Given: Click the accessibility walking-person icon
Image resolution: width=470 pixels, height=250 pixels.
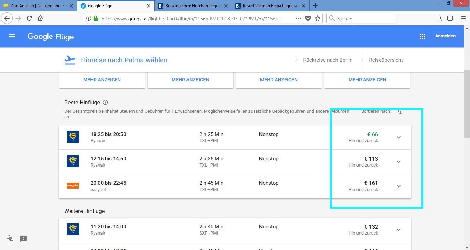Looking at the screenshot, I should coord(10,239).
